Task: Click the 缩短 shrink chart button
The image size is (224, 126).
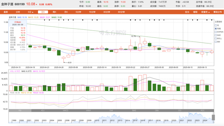Action: 195,12
